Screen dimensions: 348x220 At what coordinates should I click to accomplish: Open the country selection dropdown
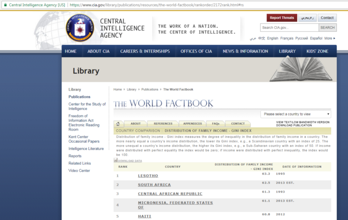(x=296, y=114)
